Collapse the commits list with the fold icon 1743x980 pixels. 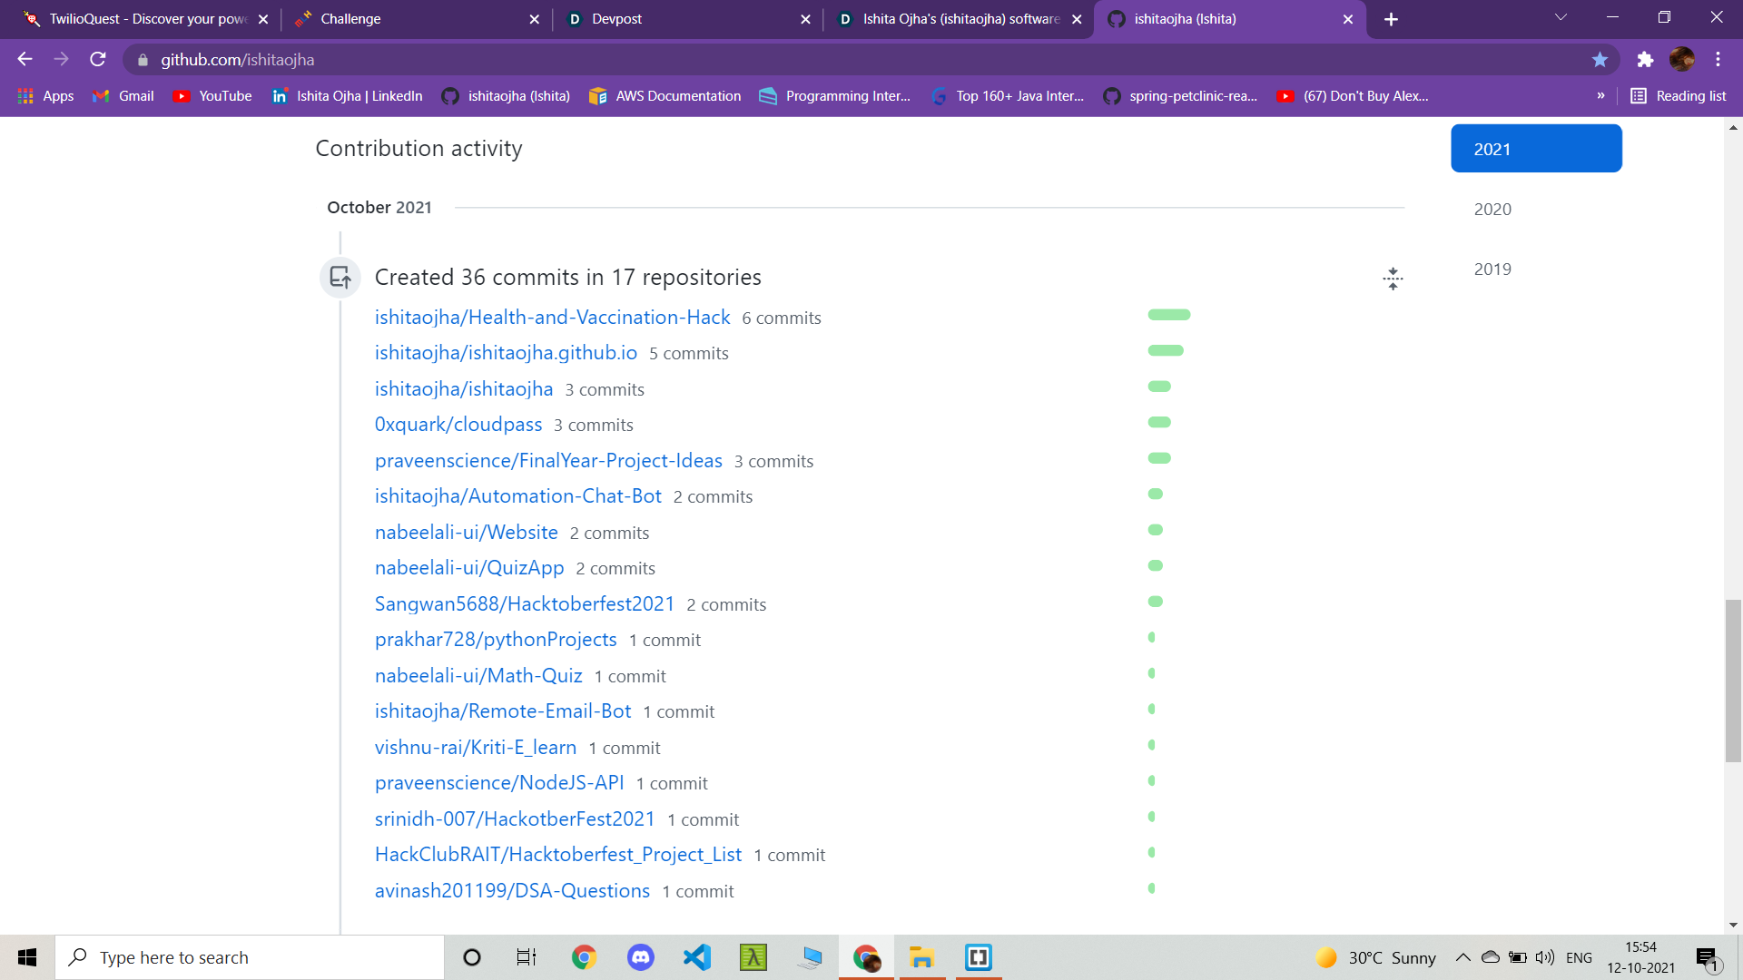pos(1393,279)
